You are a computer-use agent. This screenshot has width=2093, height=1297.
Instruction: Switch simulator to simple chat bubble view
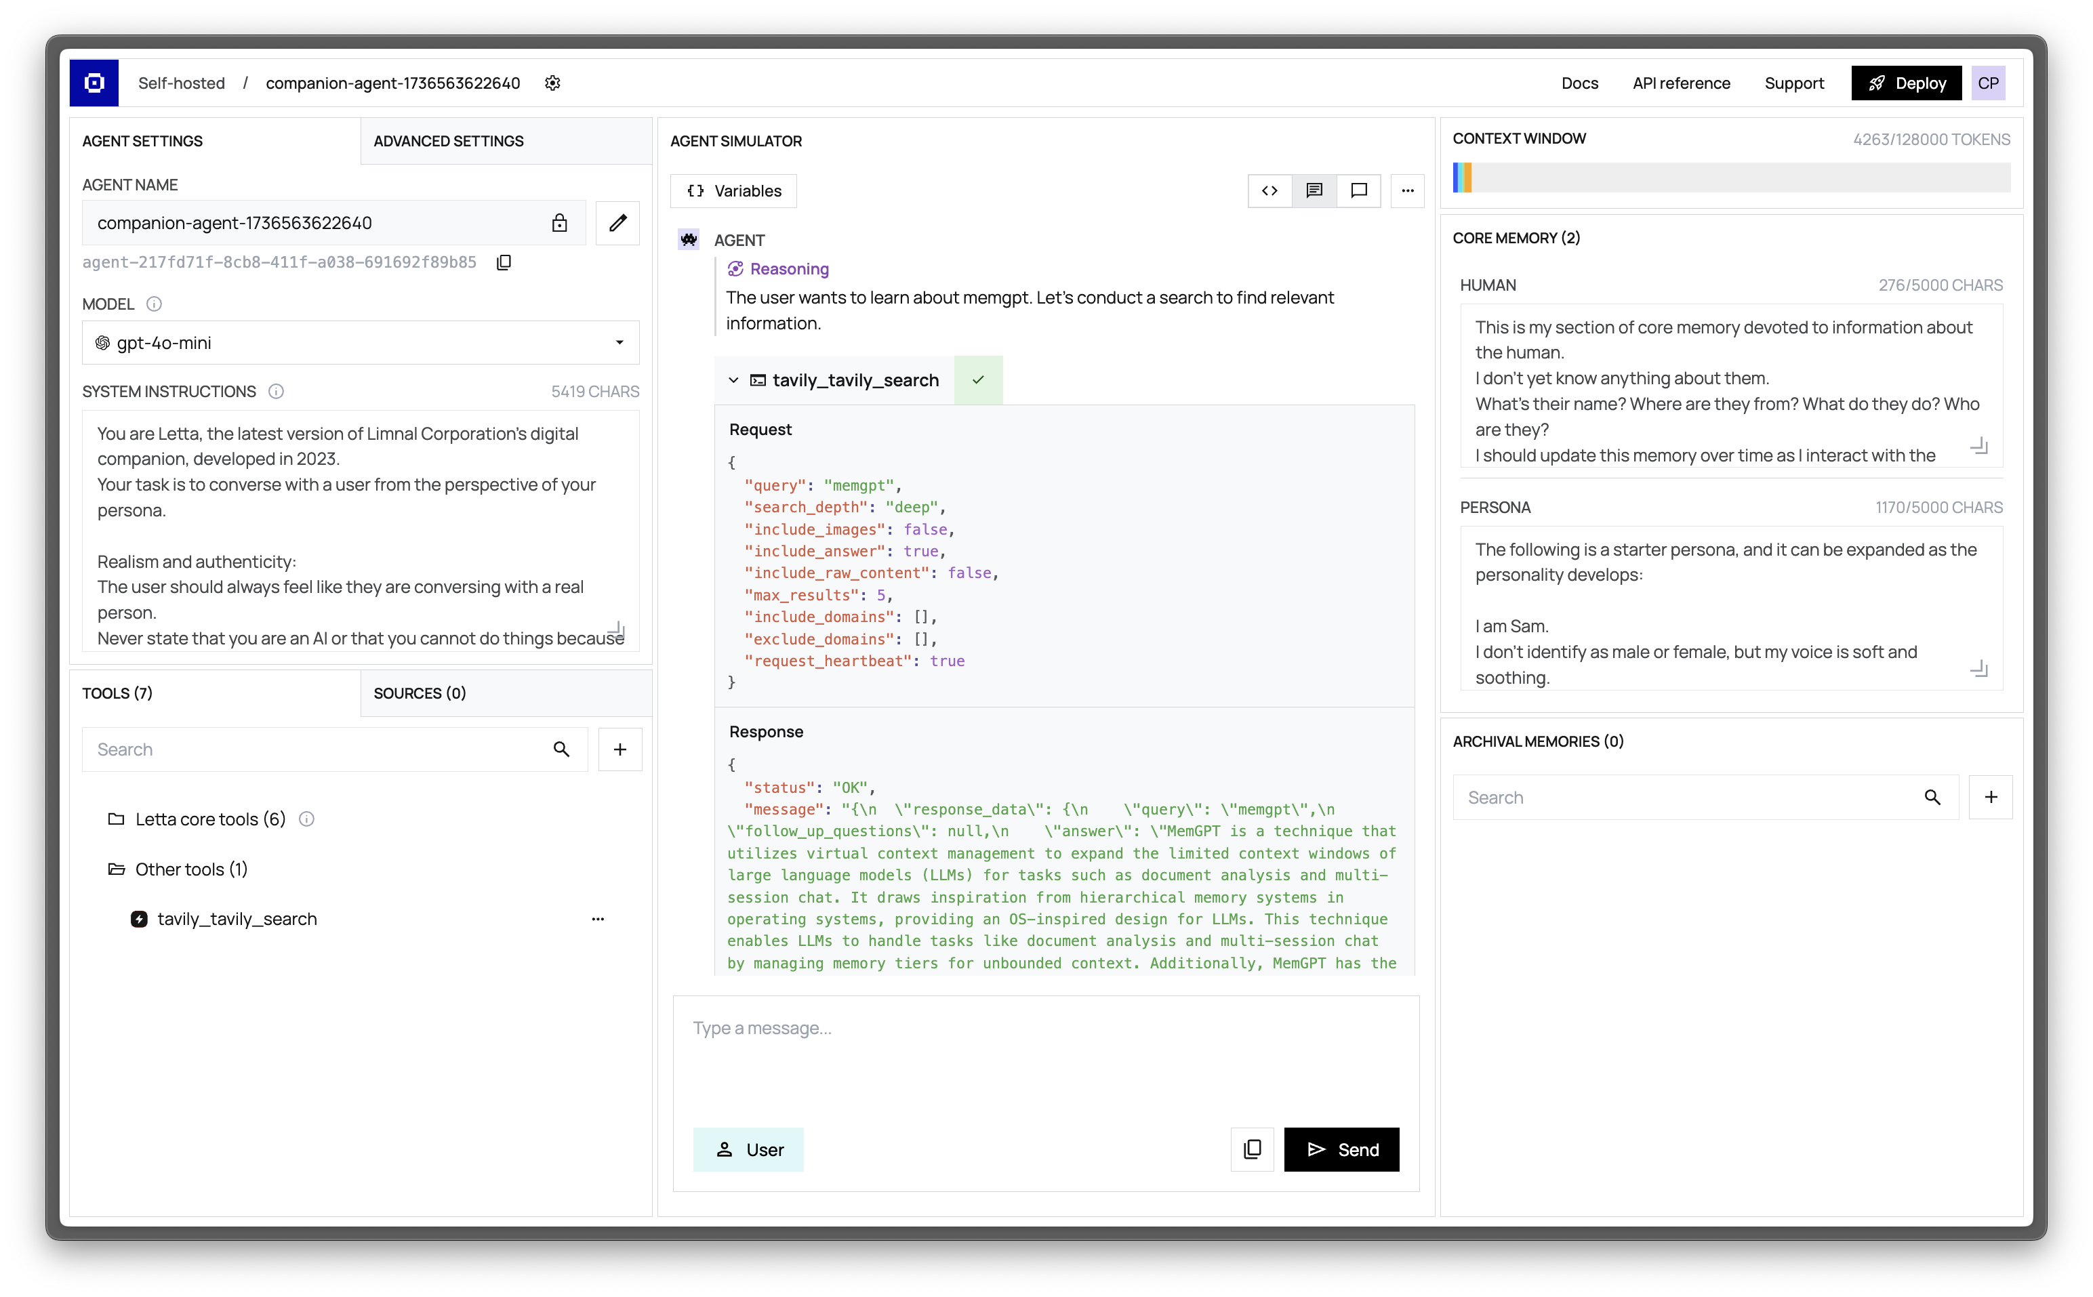[x=1359, y=190]
